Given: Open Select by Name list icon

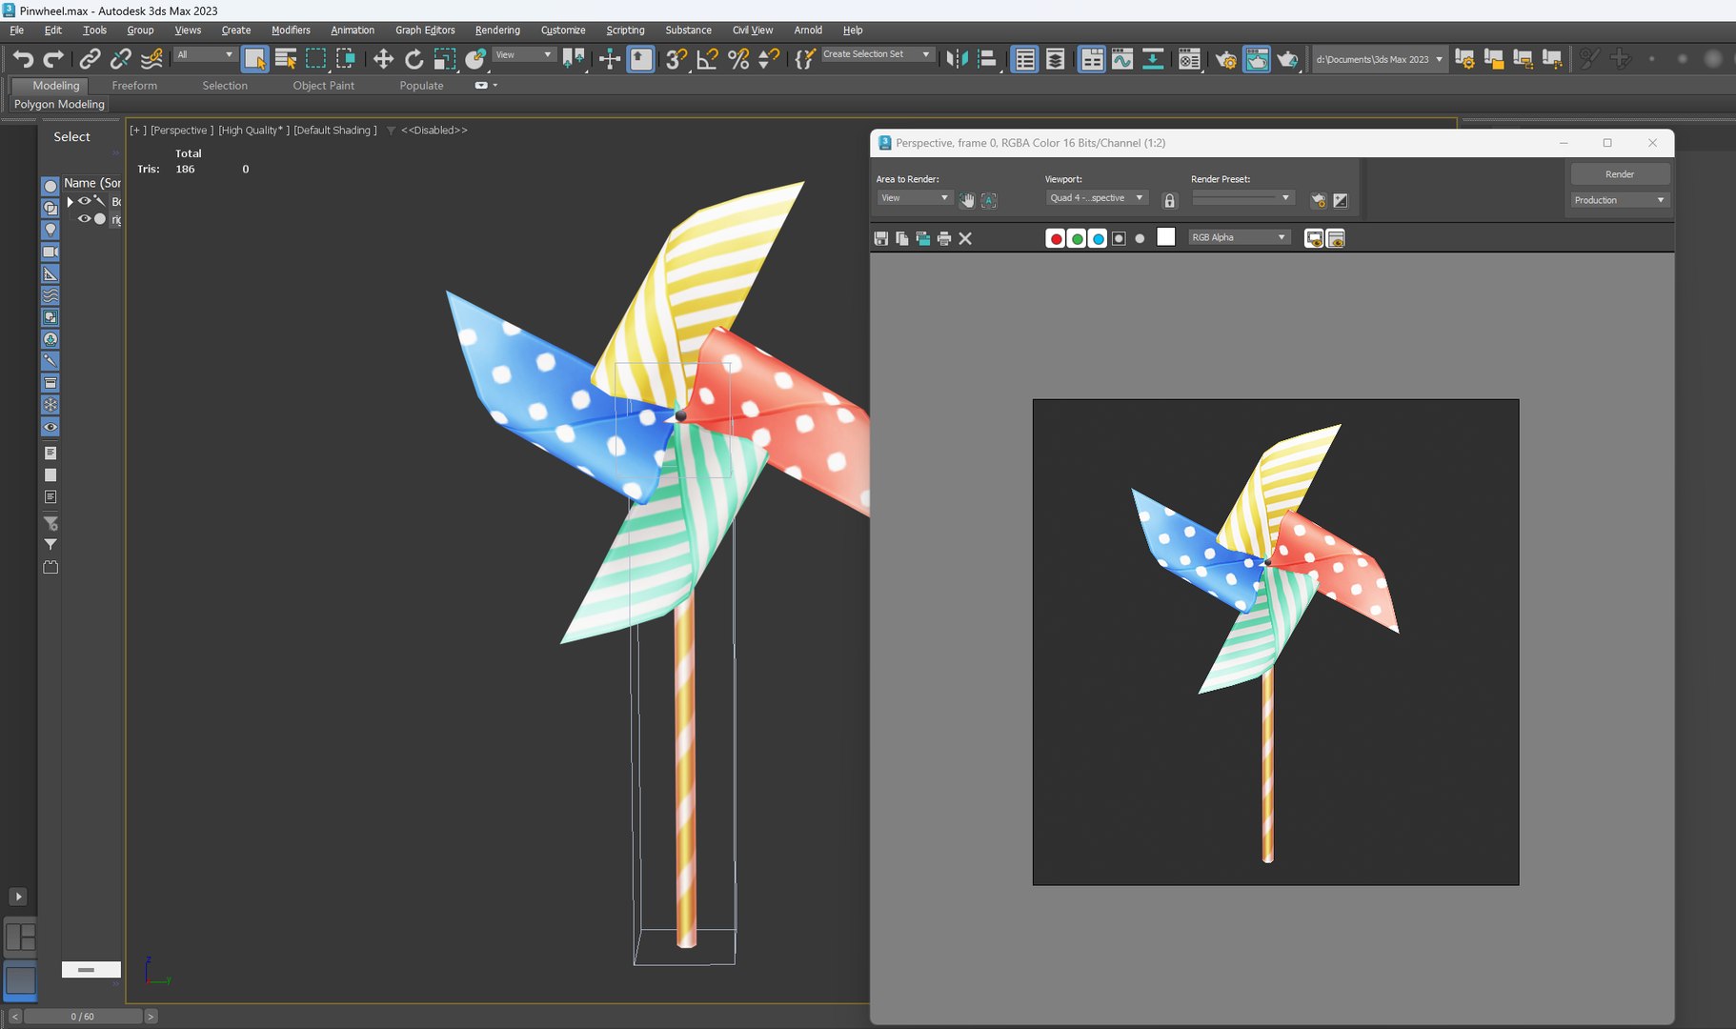Looking at the screenshot, I should 286,59.
